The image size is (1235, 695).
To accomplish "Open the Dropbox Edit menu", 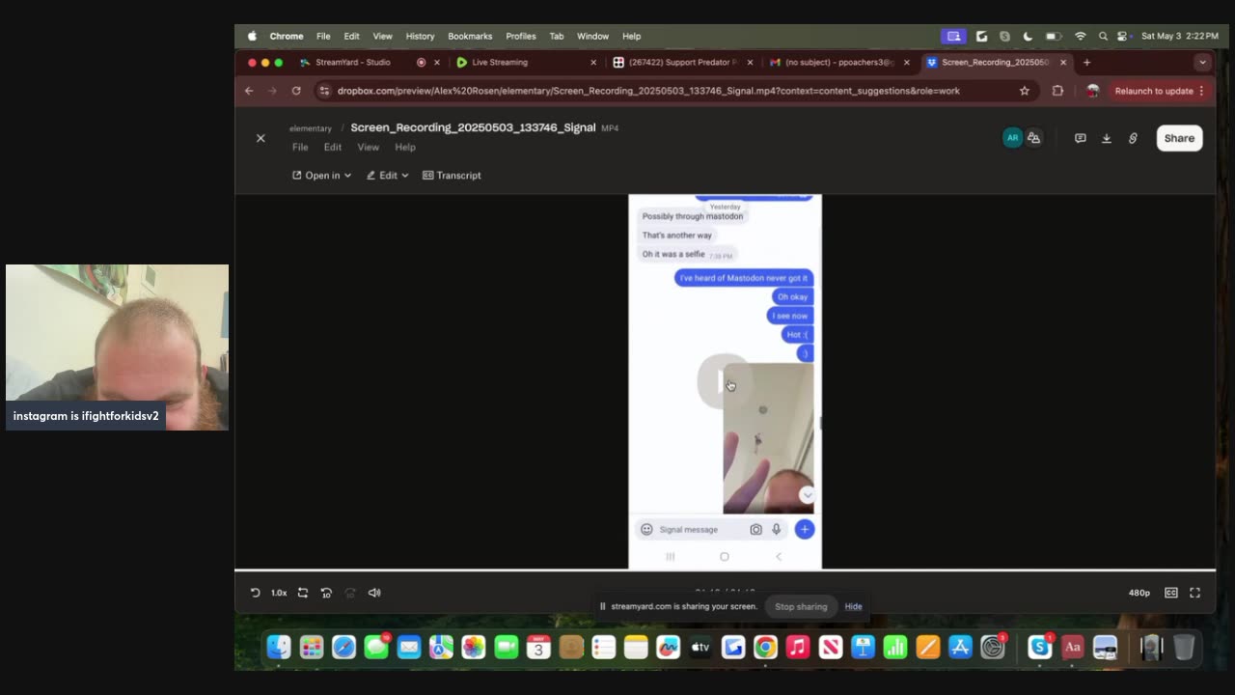I will [x=333, y=148].
